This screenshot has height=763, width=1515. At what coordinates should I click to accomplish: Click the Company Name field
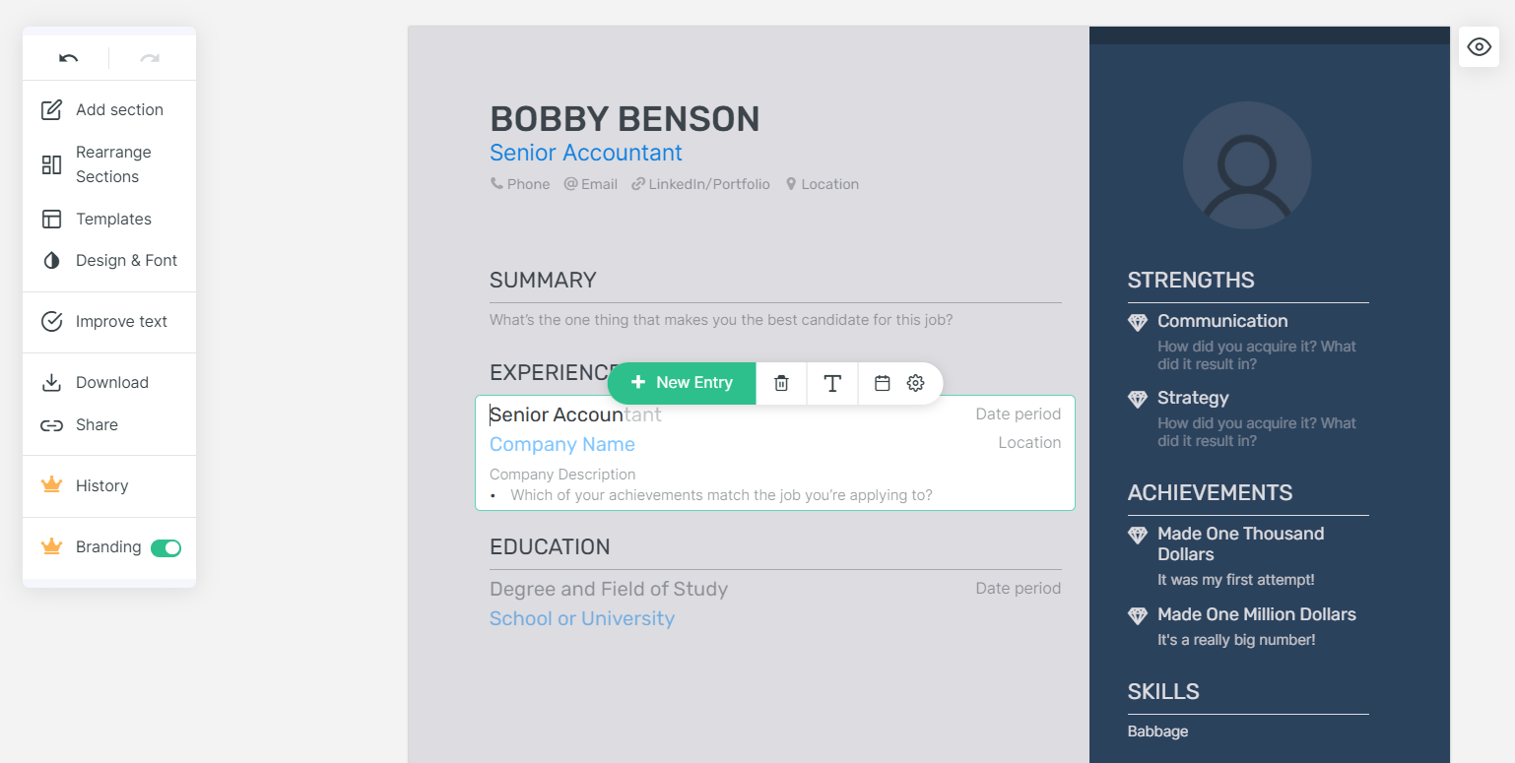pos(562,445)
